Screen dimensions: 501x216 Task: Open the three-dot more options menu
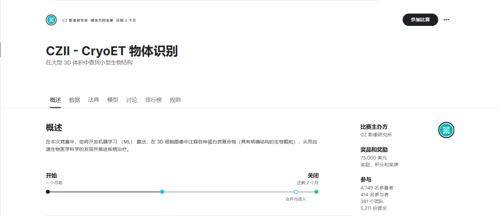coord(446,20)
